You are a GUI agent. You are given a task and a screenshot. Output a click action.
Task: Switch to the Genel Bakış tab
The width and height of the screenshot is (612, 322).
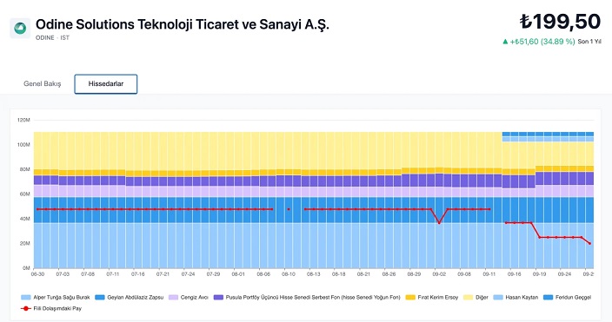42,84
